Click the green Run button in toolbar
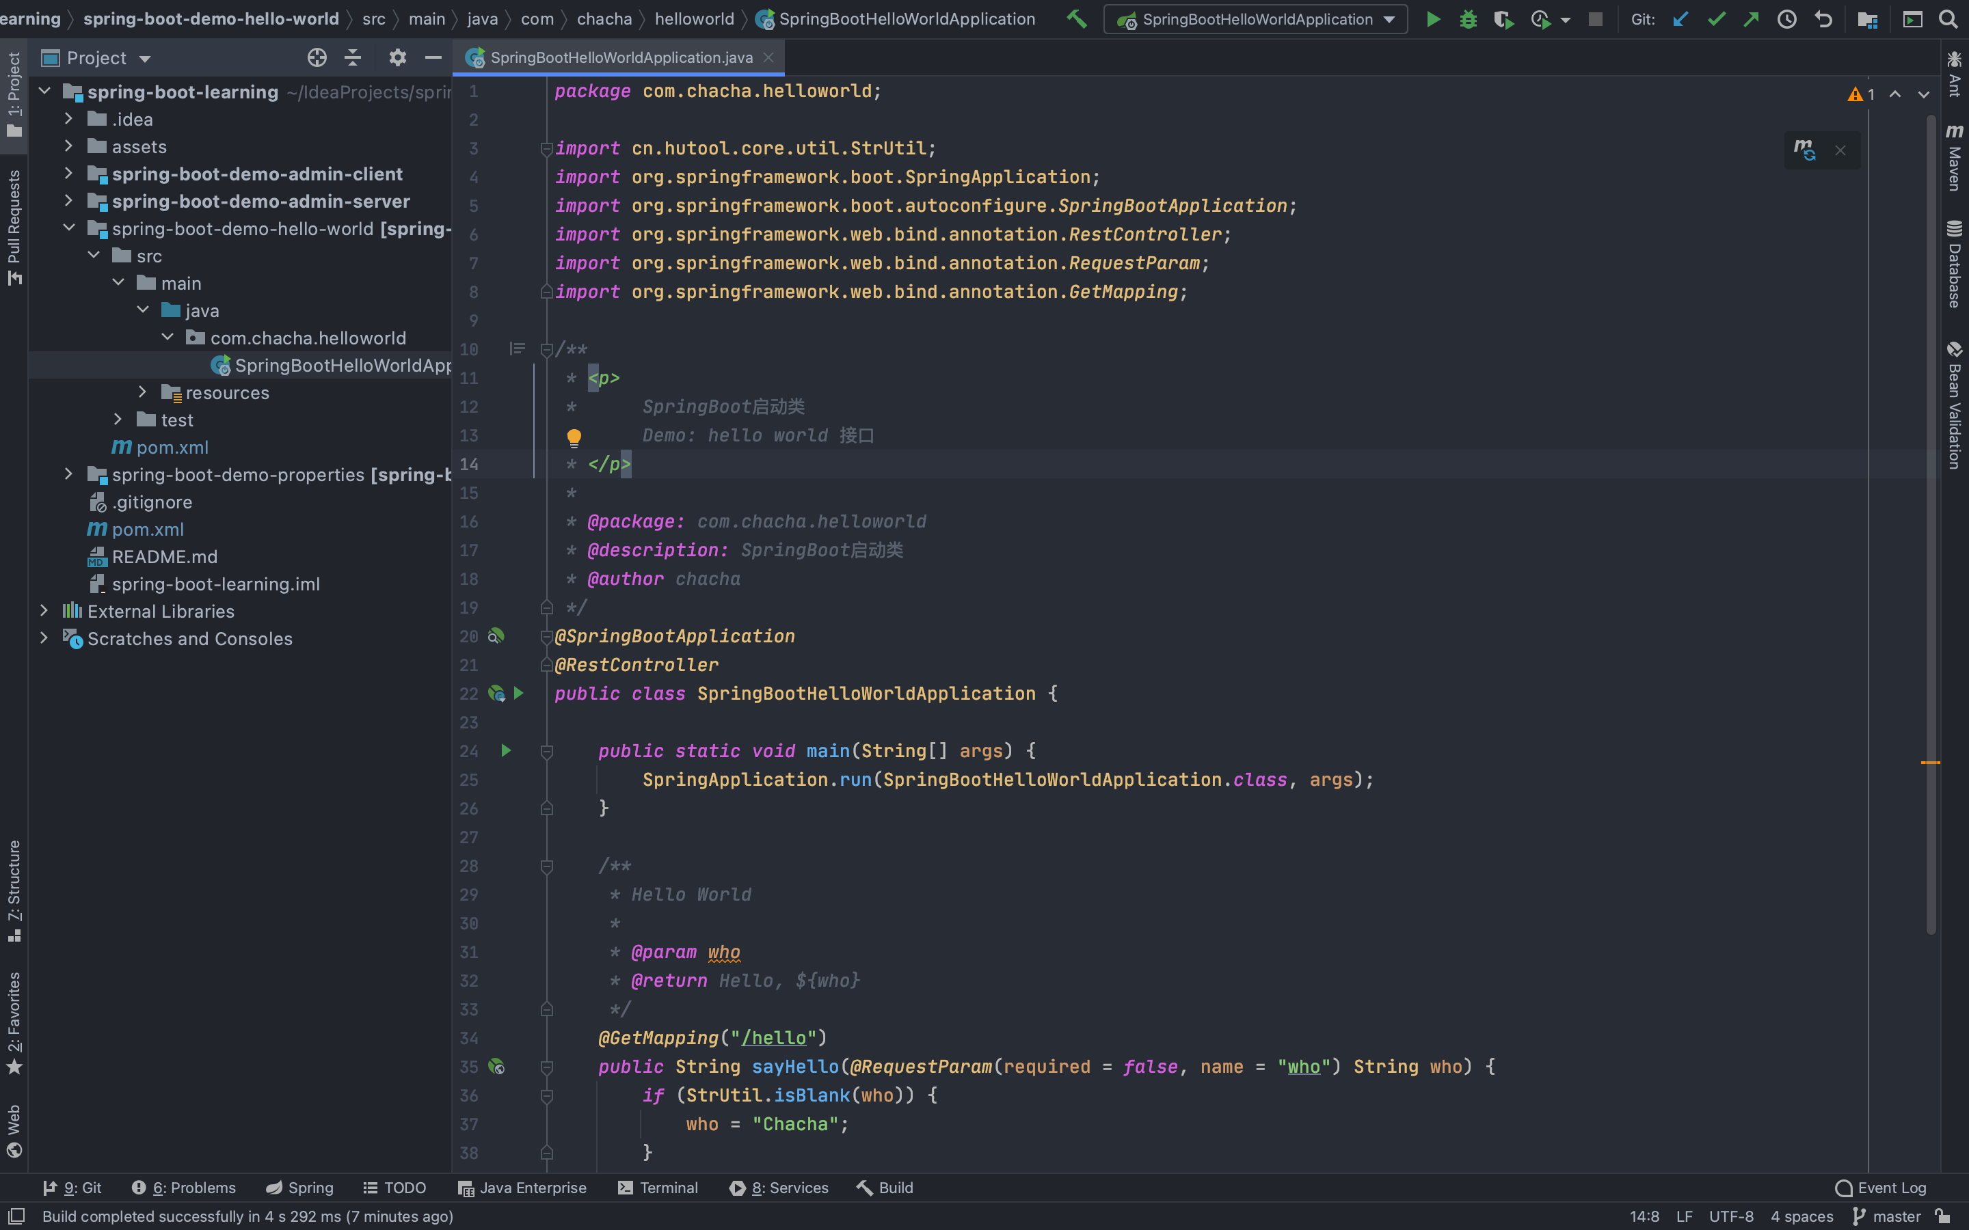Screen dimensions: 1969x1230 (1434, 20)
